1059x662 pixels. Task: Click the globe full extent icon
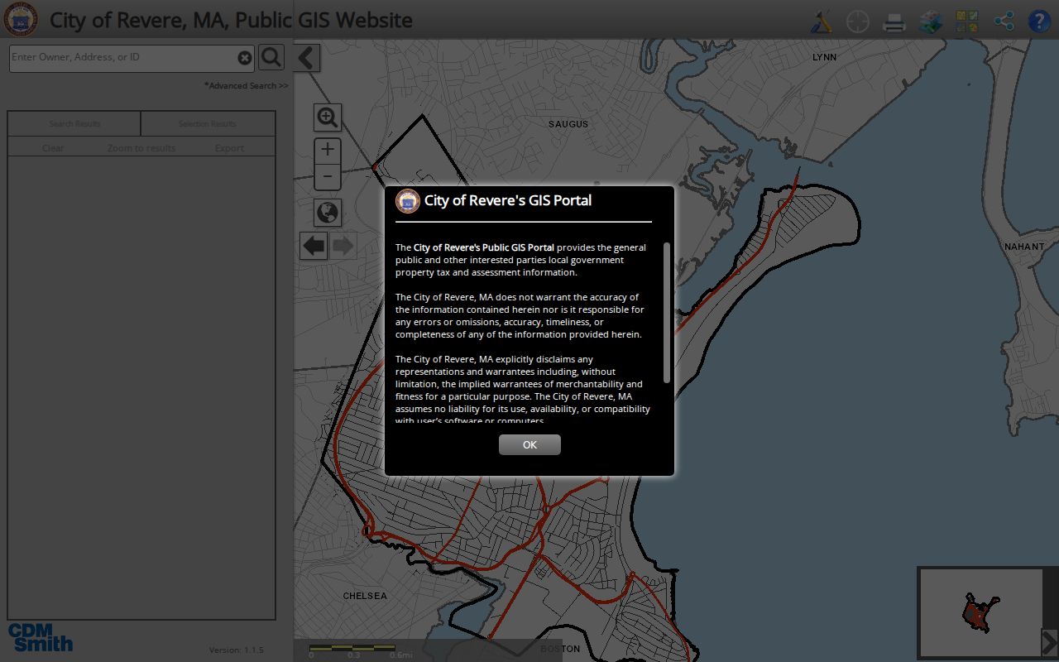[328, 213]
